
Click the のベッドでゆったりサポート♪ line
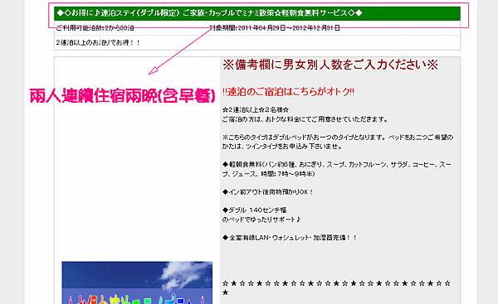click(x=261, y=220)
